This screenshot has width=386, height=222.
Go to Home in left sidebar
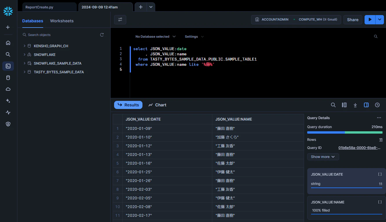pyautogui.click(x=8, y=43)
